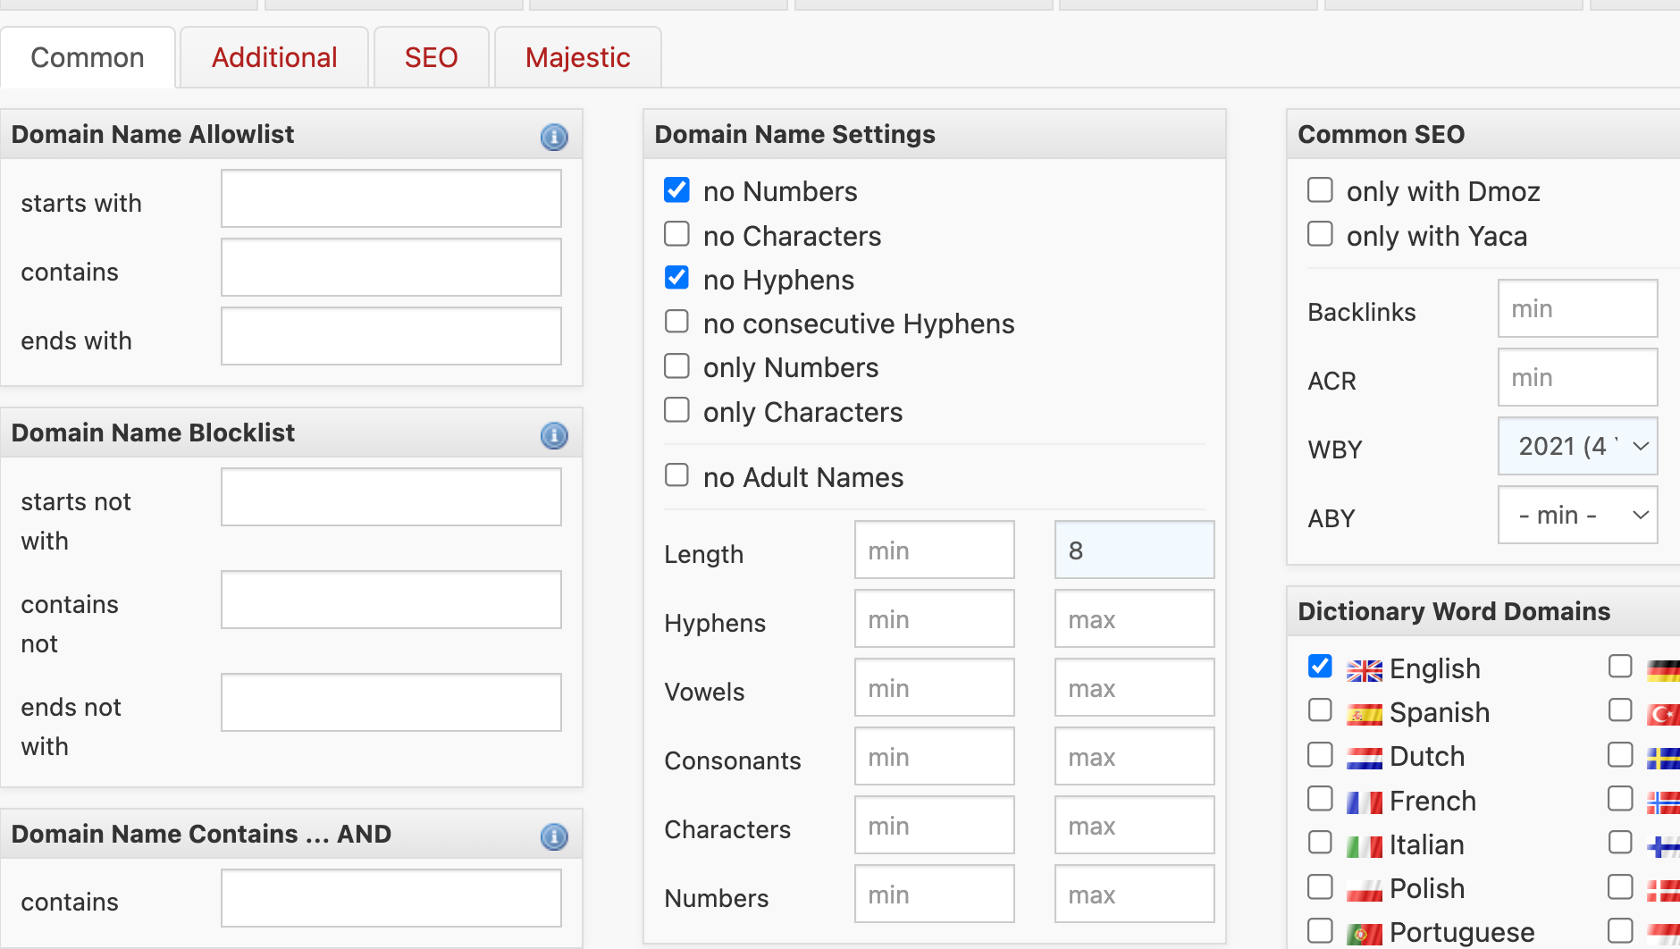Image resolution: width=1680 pixels, height=949 pixels.
Task: Tick the checkbox beside the Finnish flag
Action: 1620,843
